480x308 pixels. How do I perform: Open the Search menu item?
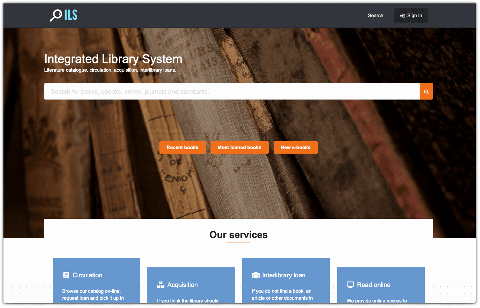click(375, 16)
